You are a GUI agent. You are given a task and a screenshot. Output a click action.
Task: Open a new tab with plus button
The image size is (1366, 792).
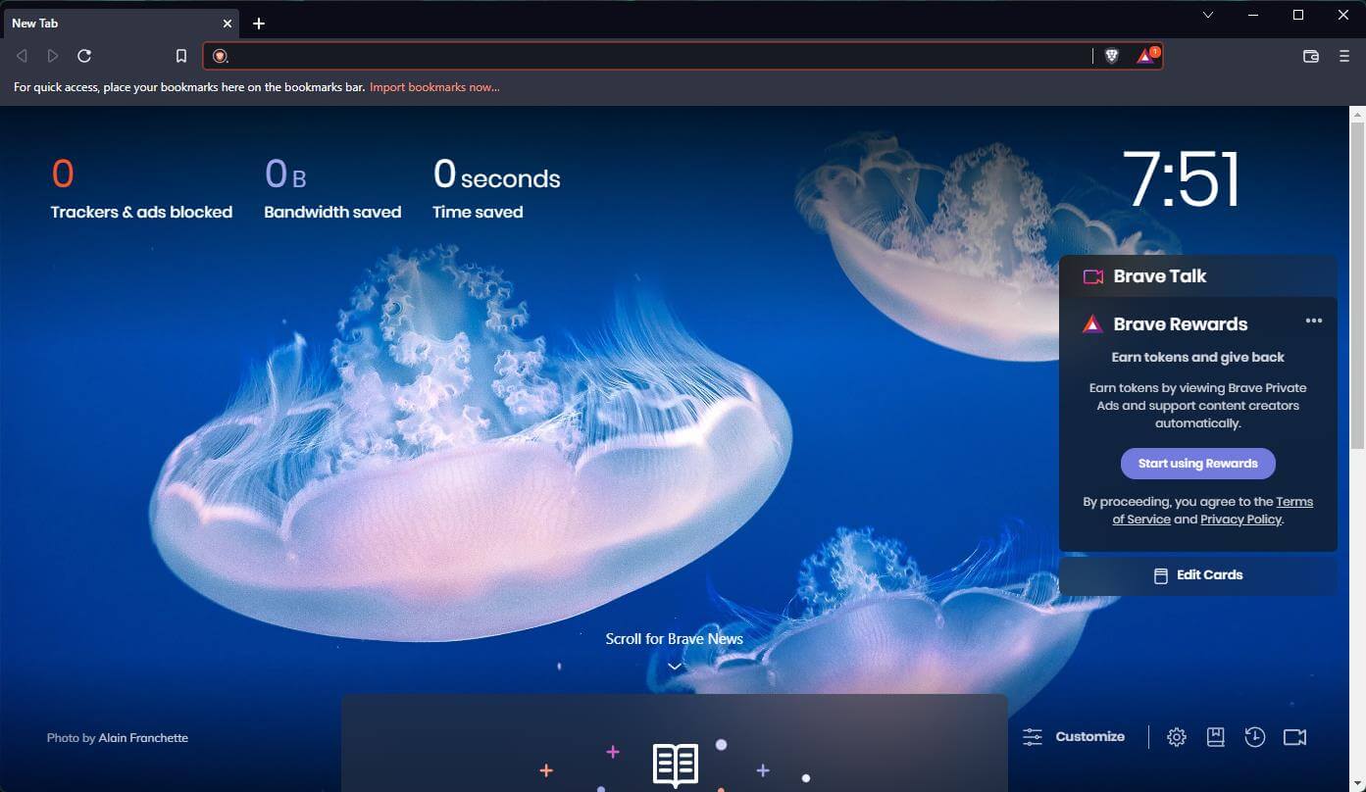[259, 24]
